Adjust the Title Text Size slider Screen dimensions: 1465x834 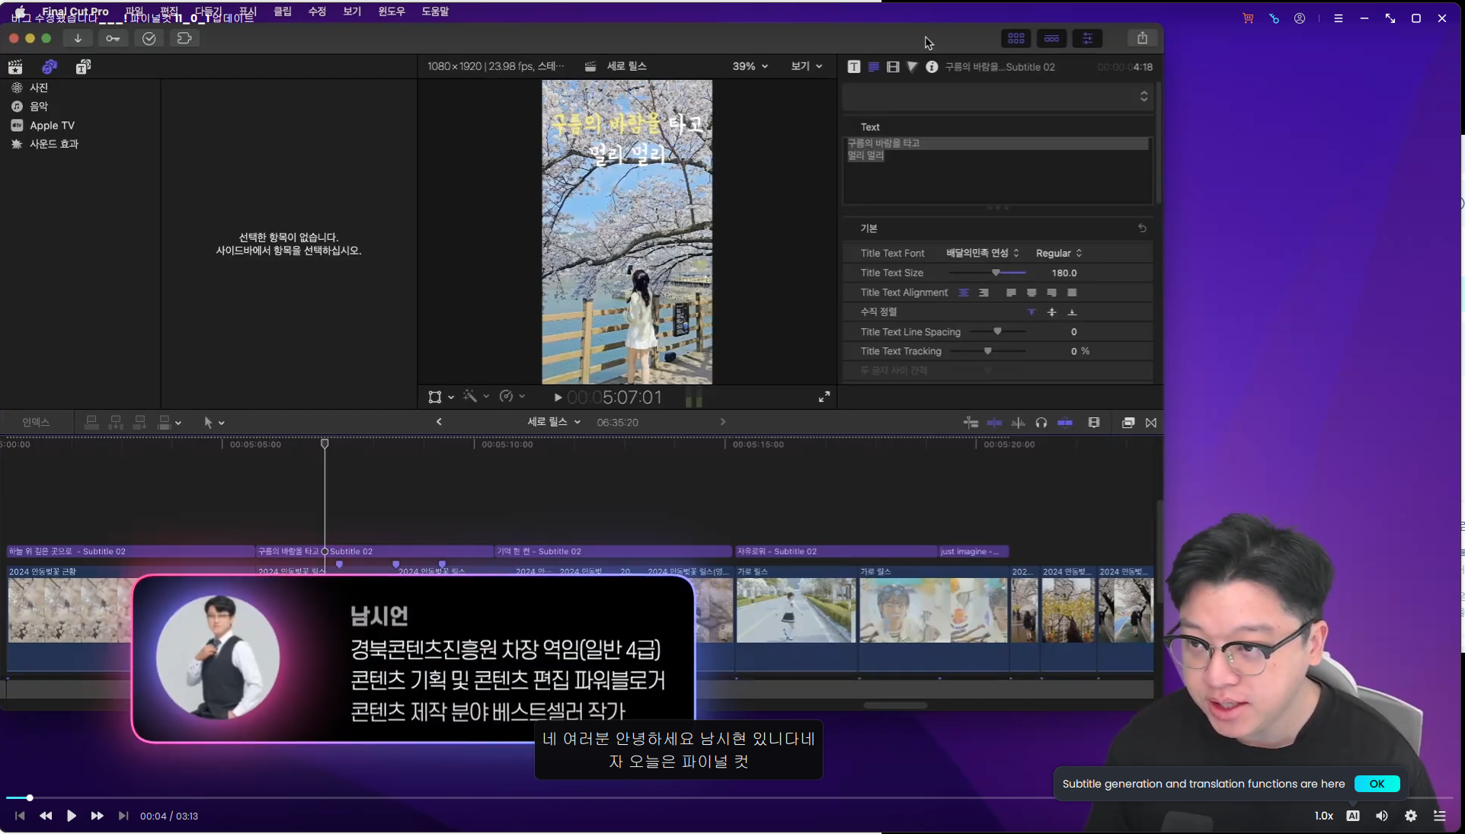click(996, 273)
